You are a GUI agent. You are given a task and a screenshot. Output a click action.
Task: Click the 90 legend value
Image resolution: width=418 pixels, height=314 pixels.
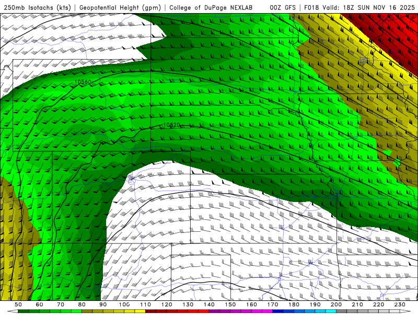click(103, 305)
